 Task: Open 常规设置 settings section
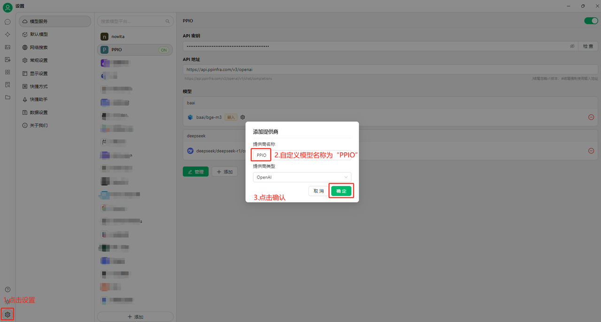click(x=55, y=60)
